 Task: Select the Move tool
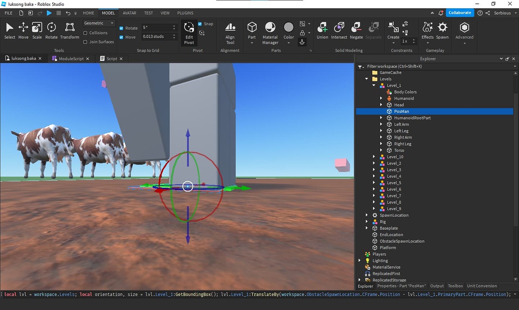(23, 30)
